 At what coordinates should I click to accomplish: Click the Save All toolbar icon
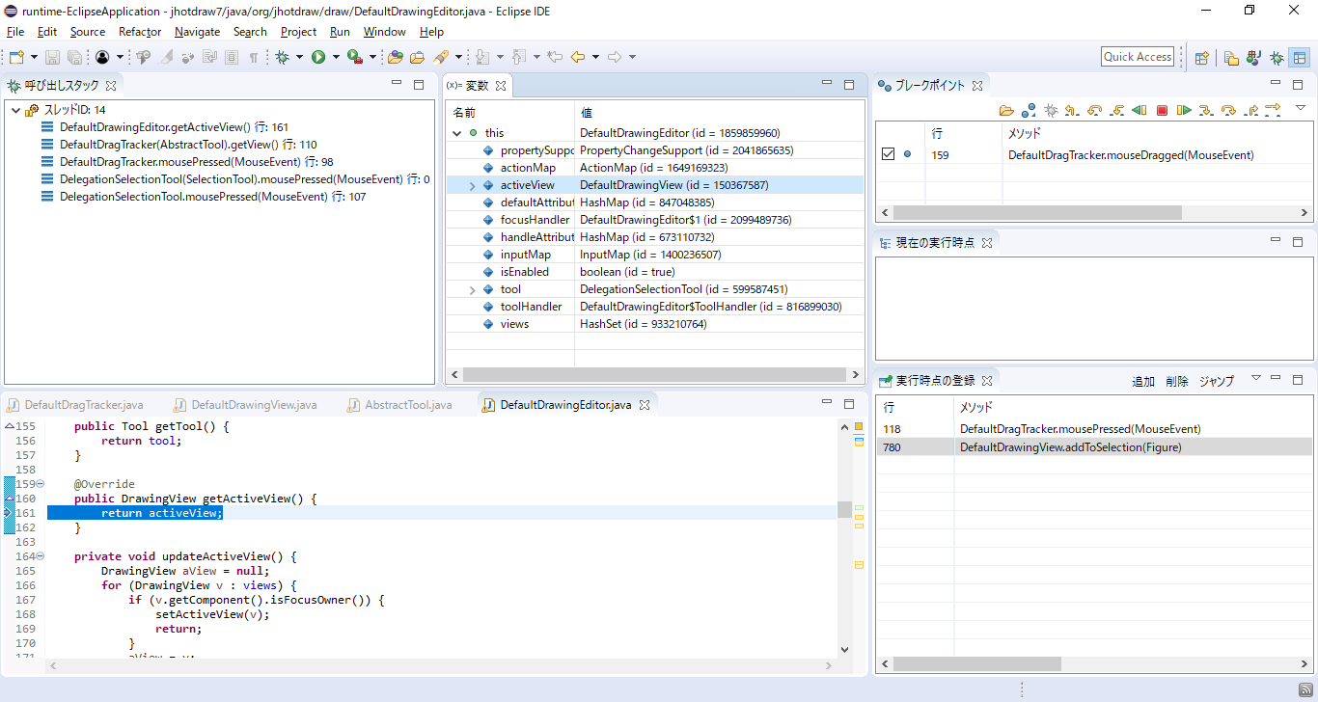[x=74, y=57]
